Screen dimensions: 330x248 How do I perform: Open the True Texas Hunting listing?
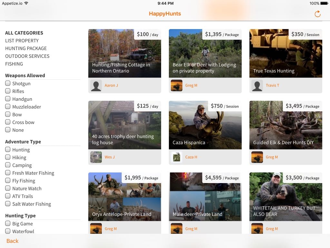click(x=286, y=53)
